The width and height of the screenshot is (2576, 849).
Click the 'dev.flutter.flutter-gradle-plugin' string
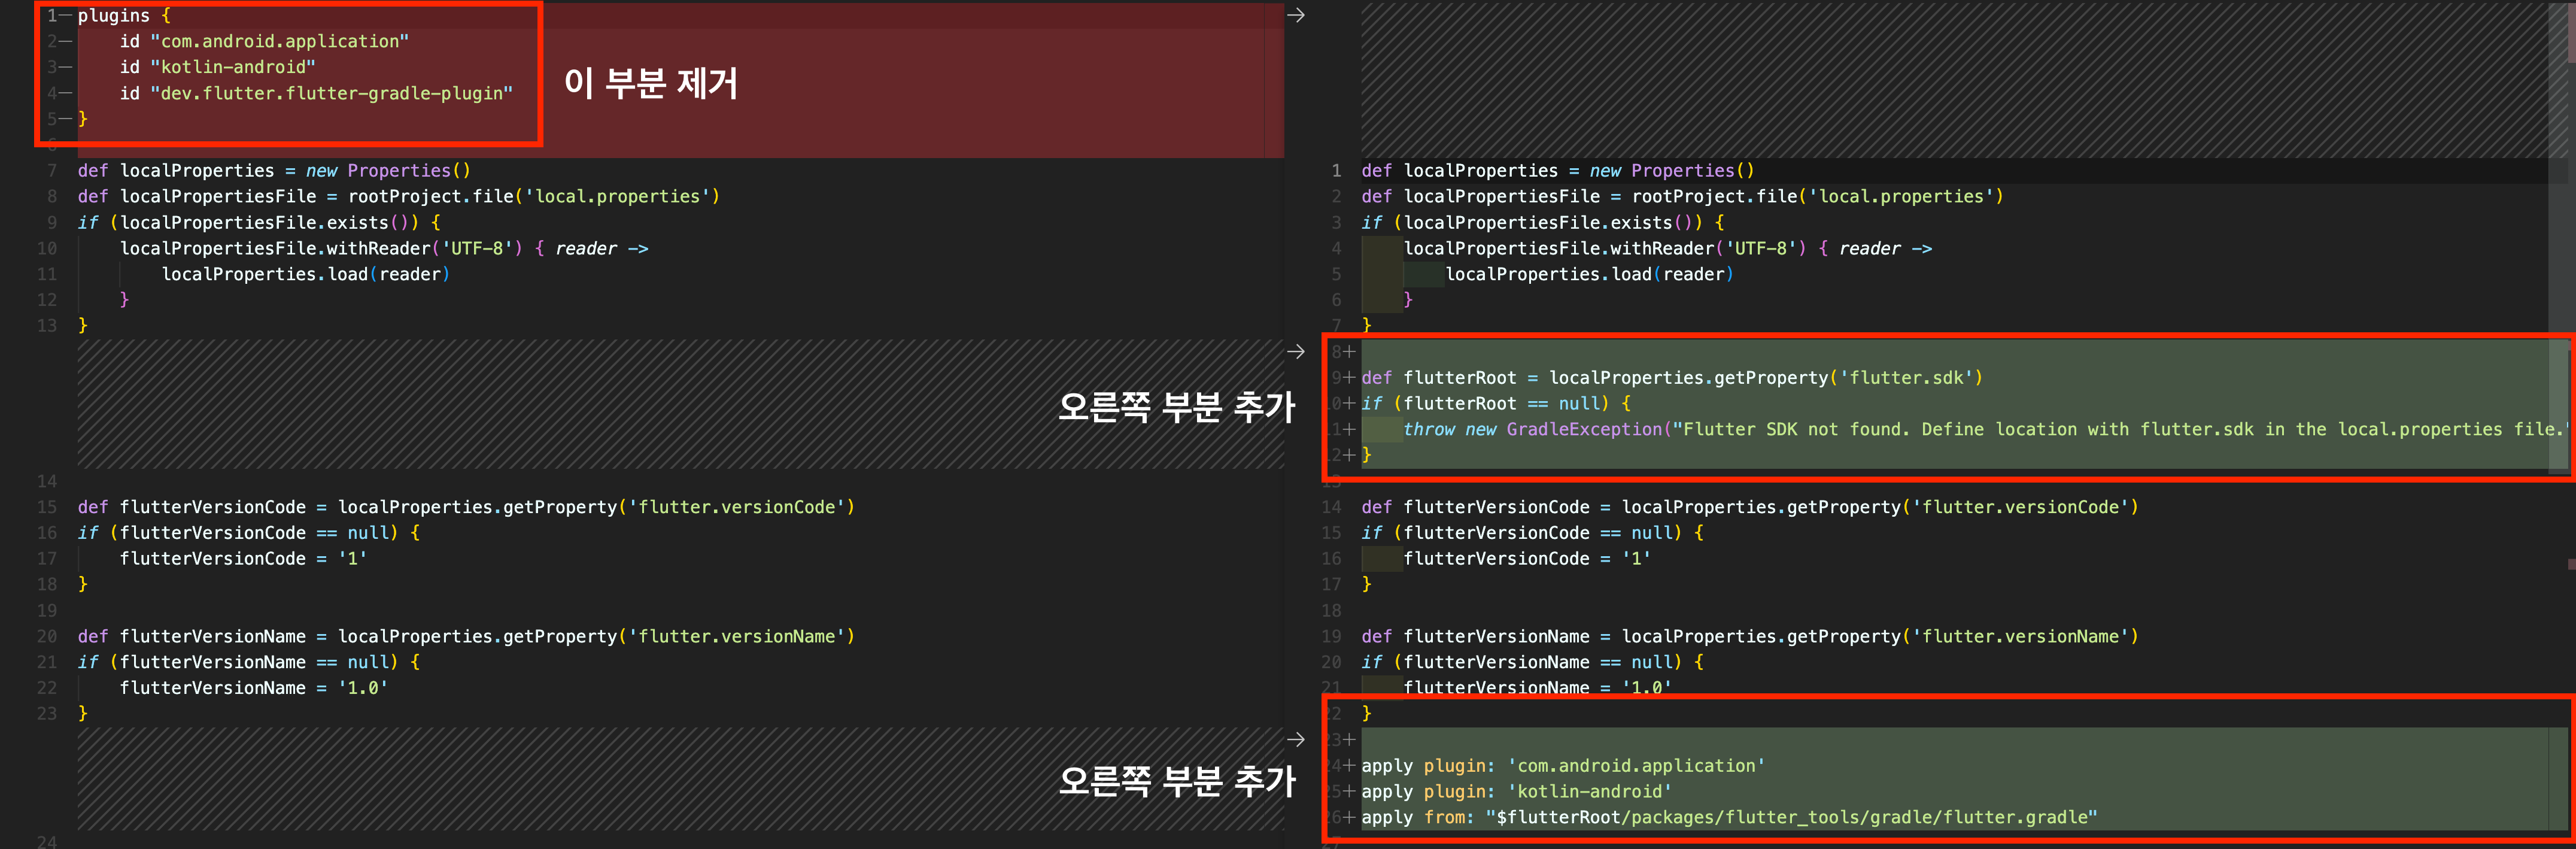tap(331, 93)
